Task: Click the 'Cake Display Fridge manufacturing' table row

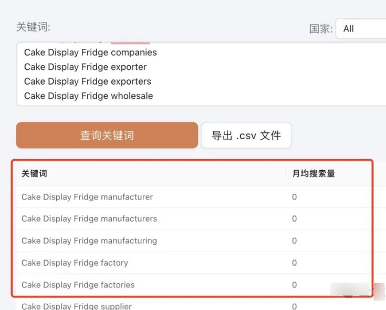Action: pos(89,241)
